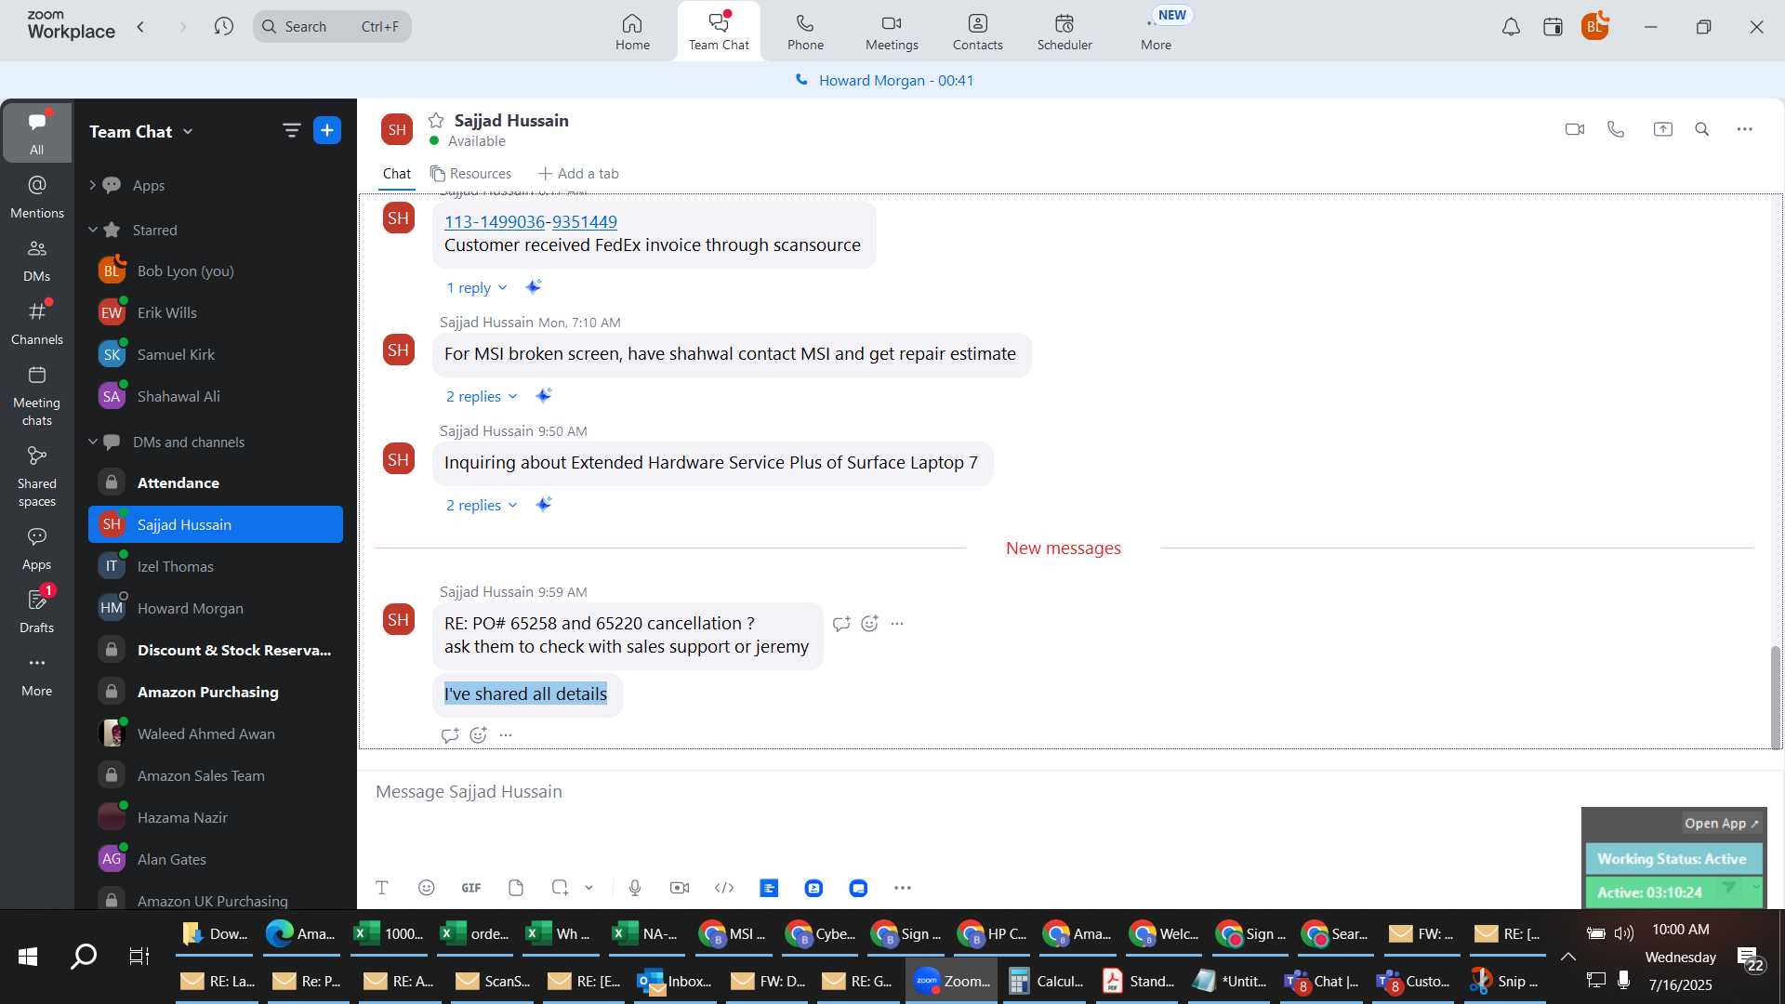Switch to the Home tab

click(x=632, y=32)
